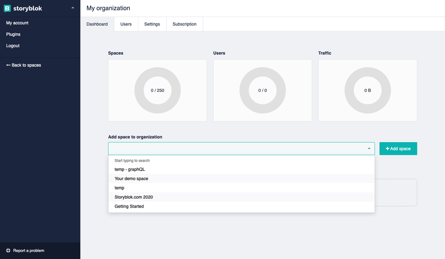The width and height of the screenshot is (445, 259).
Task: Click the Report a problem lifebuoy icon
Action: tap(8, 251)
